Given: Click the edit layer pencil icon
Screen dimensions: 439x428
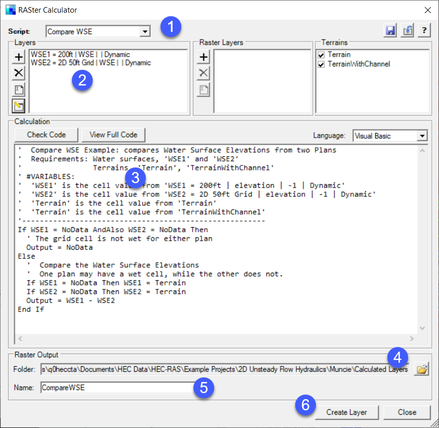Looking at the screenshot, I should pos(18,106).
